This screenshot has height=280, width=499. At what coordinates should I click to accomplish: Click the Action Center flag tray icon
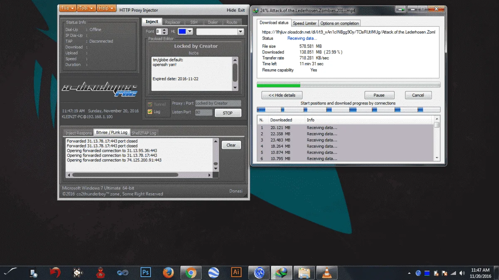[445, 273]
